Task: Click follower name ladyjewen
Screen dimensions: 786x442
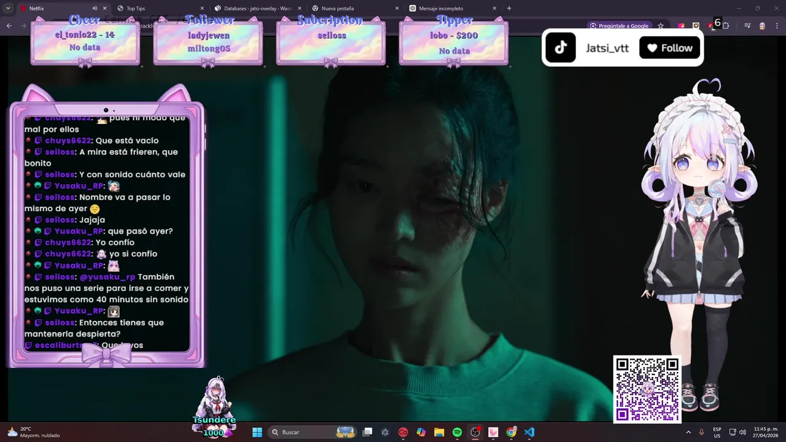Action: [208, 36]
